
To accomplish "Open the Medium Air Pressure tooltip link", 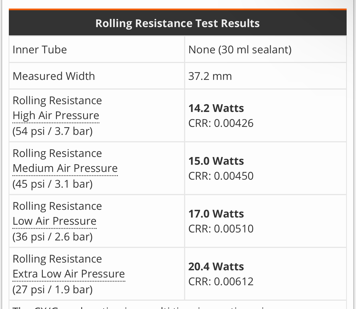I will coord(65,168).
